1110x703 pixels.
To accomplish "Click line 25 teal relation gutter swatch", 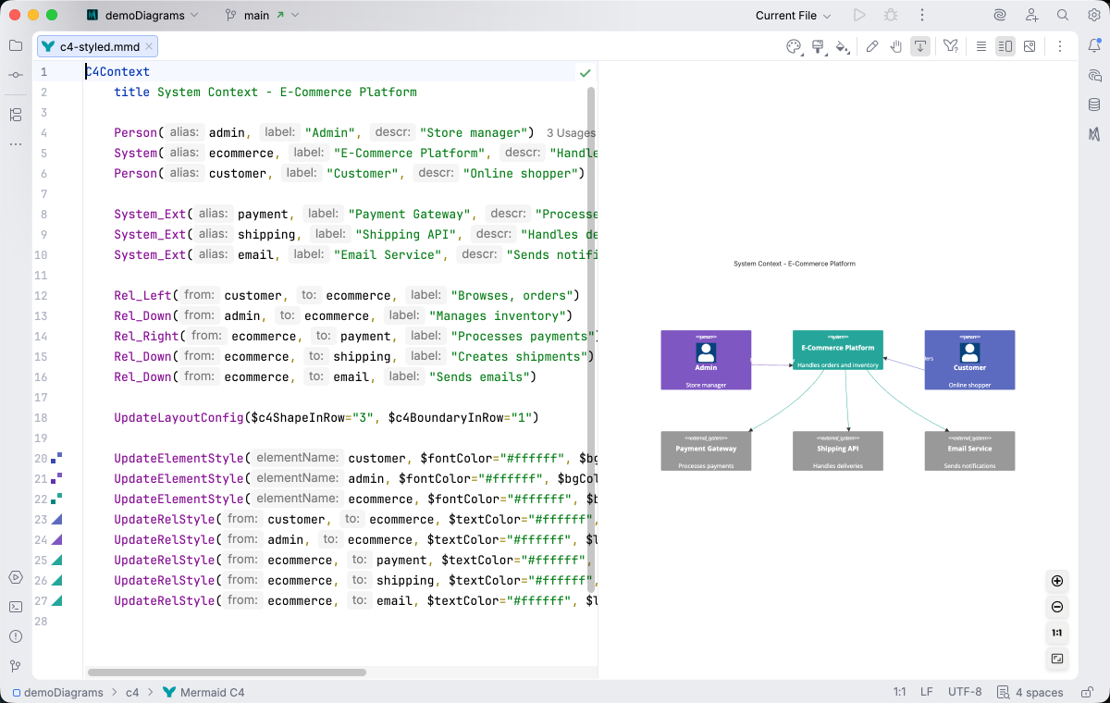I will tap(56, 560).
